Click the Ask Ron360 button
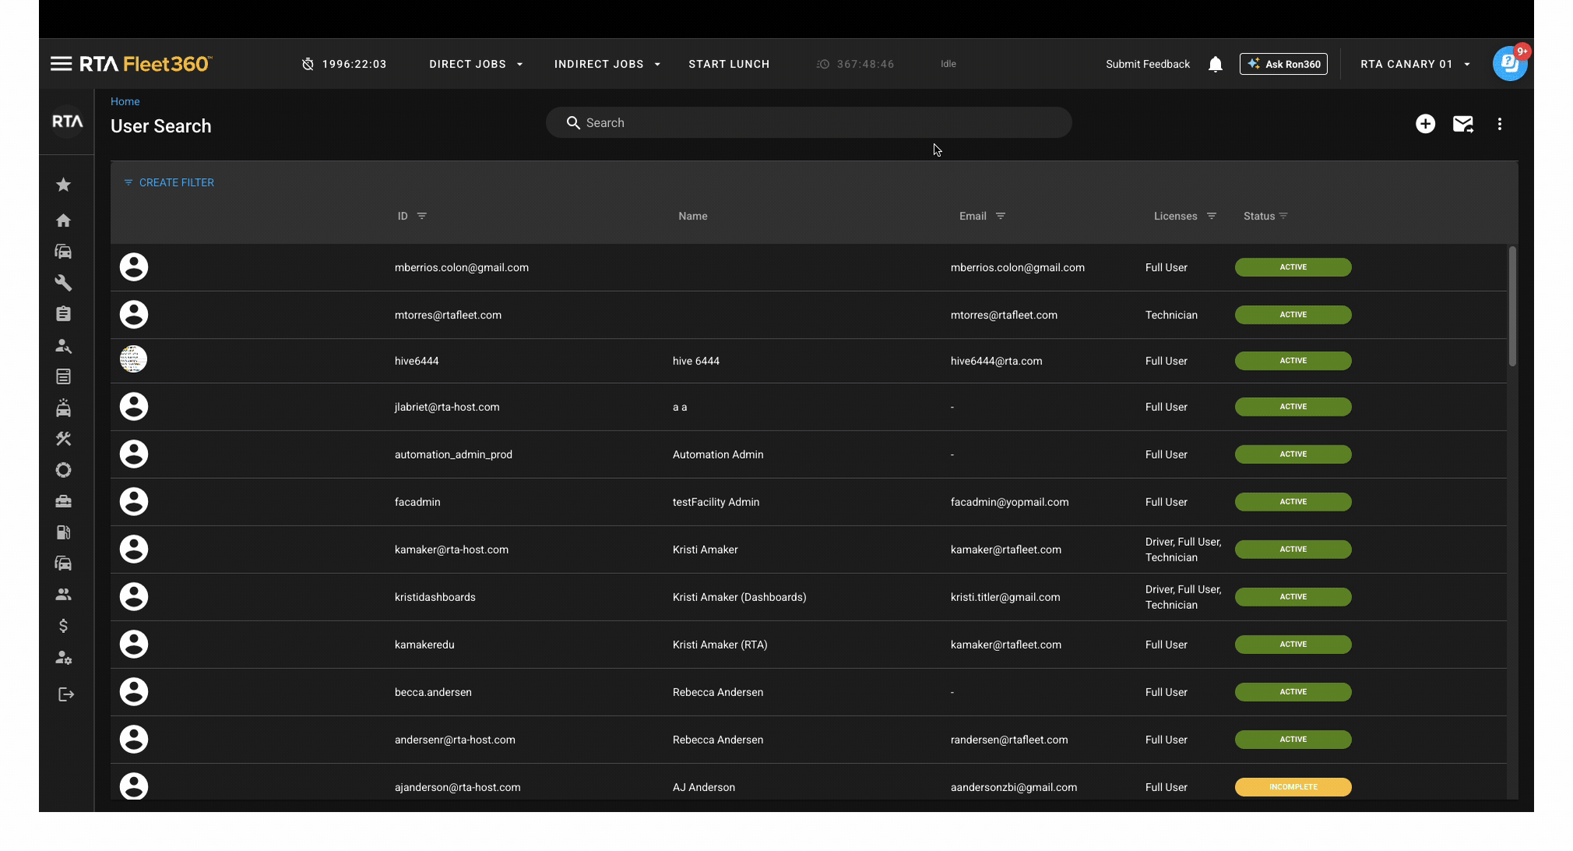 1283,64
